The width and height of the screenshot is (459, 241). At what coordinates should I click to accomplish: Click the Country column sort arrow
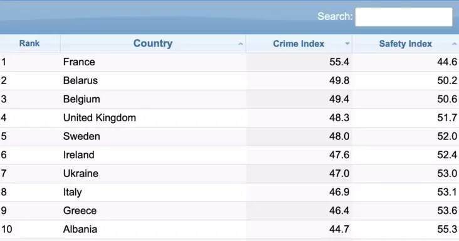240,44
